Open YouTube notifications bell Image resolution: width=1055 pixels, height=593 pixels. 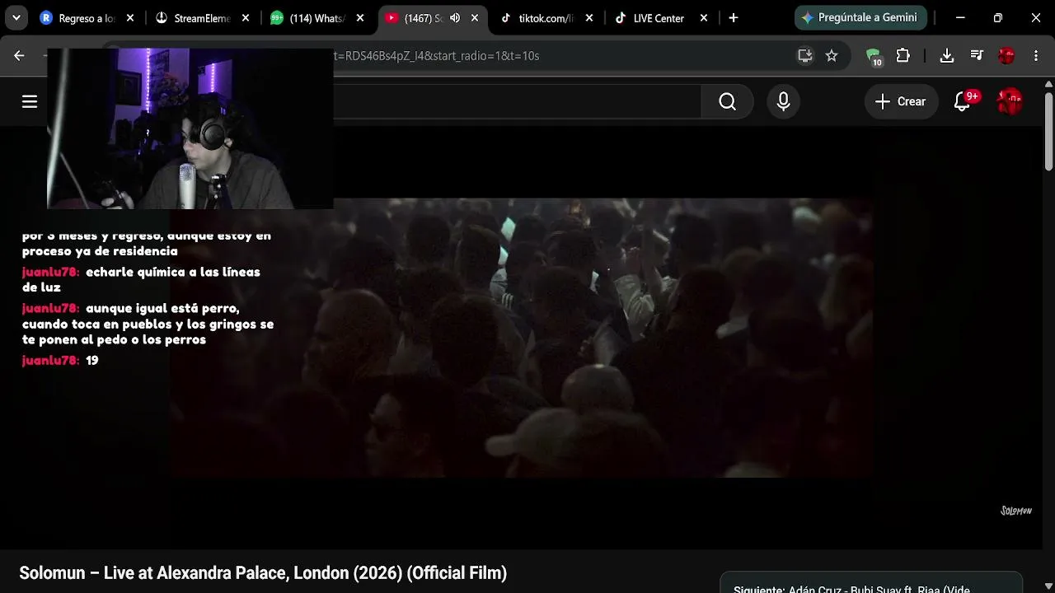962,101
